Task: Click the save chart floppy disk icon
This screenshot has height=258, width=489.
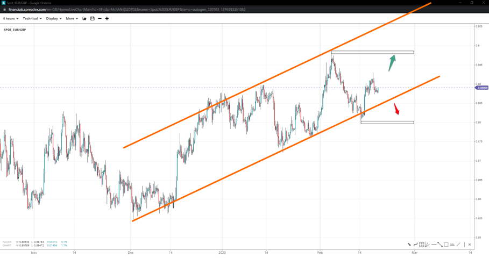Action: coord(92,19)
